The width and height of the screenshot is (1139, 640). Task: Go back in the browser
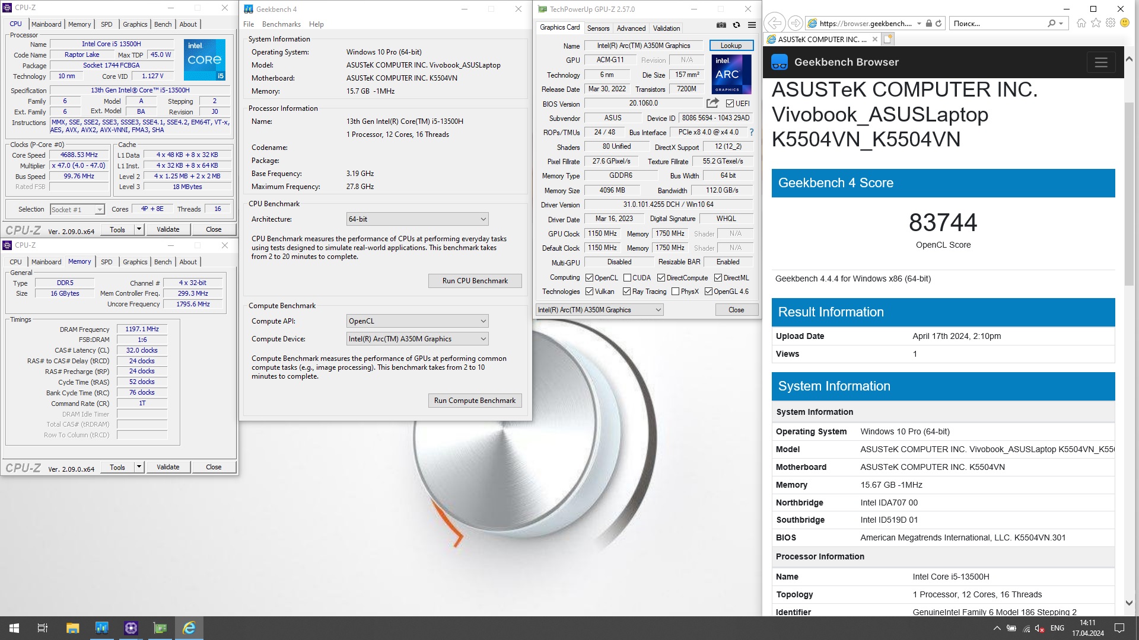coord(774,23)
